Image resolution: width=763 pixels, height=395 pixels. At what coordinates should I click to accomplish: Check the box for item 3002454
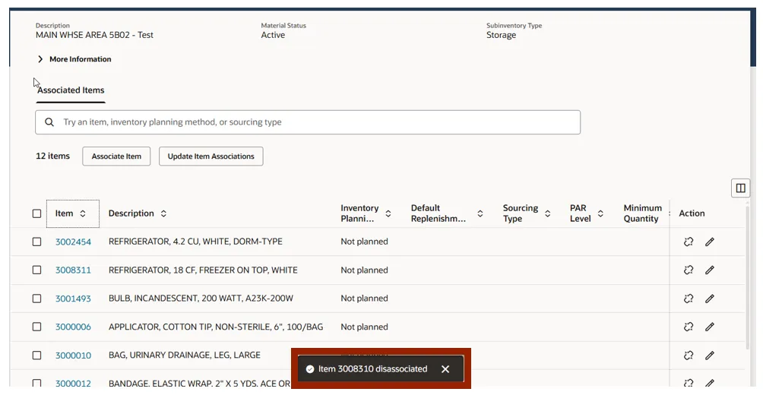tap(36, 242)
